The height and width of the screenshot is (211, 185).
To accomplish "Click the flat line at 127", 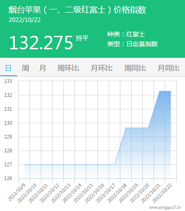I will (70, 164).
